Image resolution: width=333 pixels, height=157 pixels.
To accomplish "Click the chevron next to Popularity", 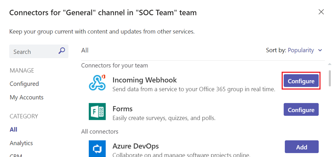I will coord(320,51).
